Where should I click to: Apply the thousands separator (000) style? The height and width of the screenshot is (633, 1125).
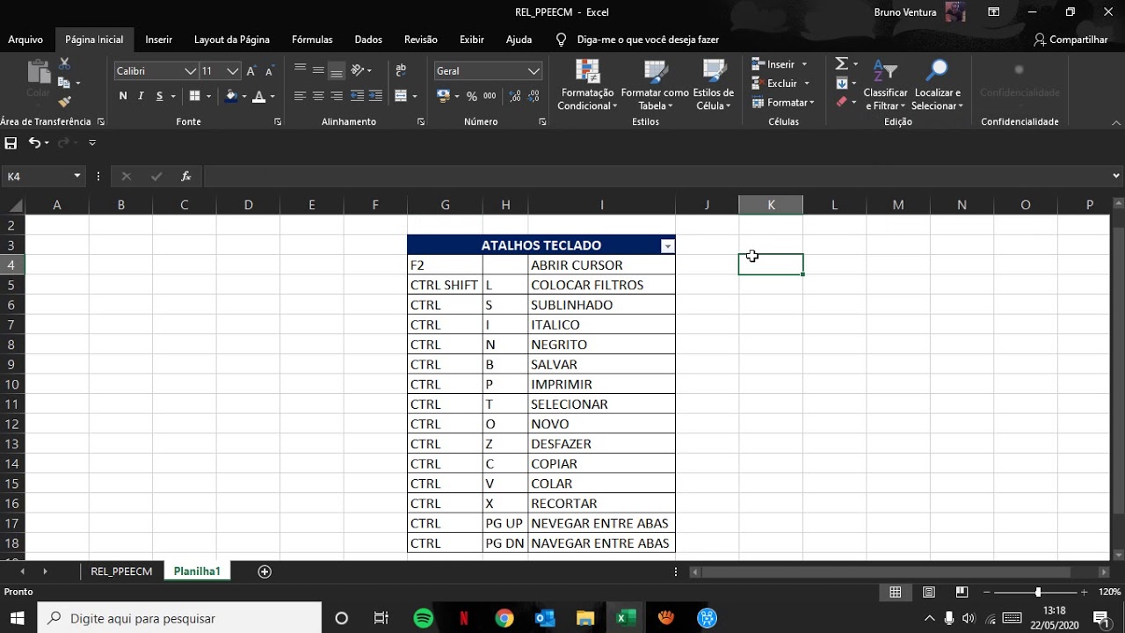pos(490,96)
